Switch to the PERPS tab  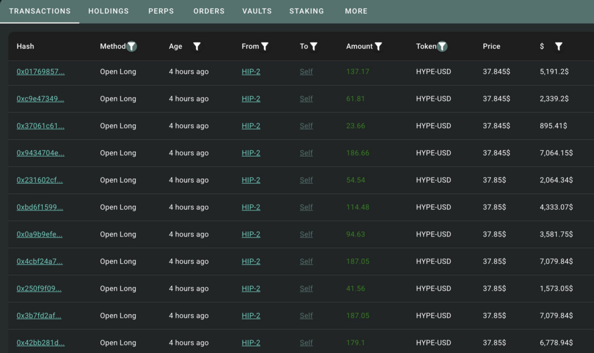(161, 10)
